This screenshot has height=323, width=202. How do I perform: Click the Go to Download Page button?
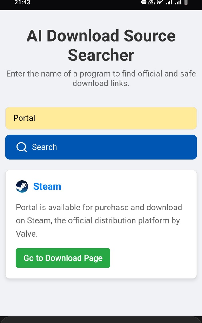click(63, 258)
